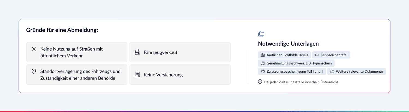Choose the Standortverlagerung des Fahrzeugs card text

tap(80, 75)
